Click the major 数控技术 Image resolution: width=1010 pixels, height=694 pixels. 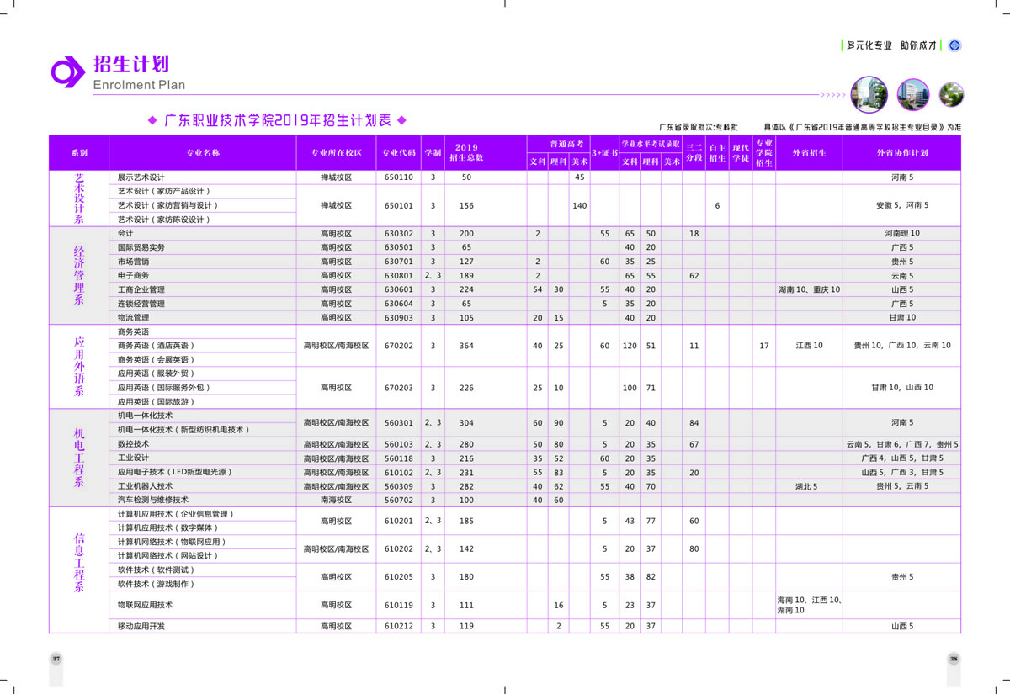[133, 443]
